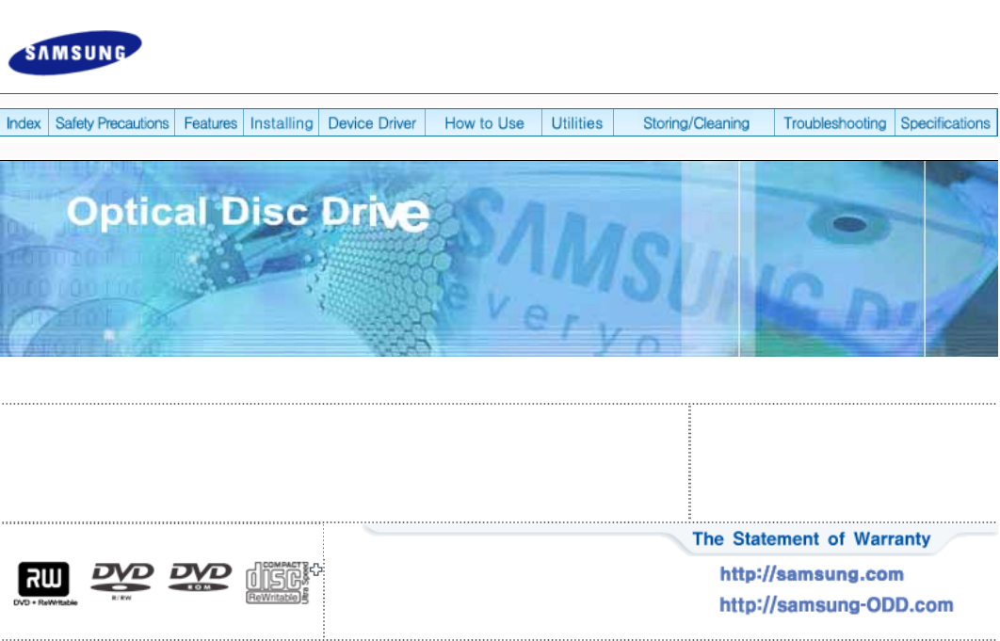Open the Safety Precautions tab
This screenshot has width=1000, height=641.
pos(112,123)
